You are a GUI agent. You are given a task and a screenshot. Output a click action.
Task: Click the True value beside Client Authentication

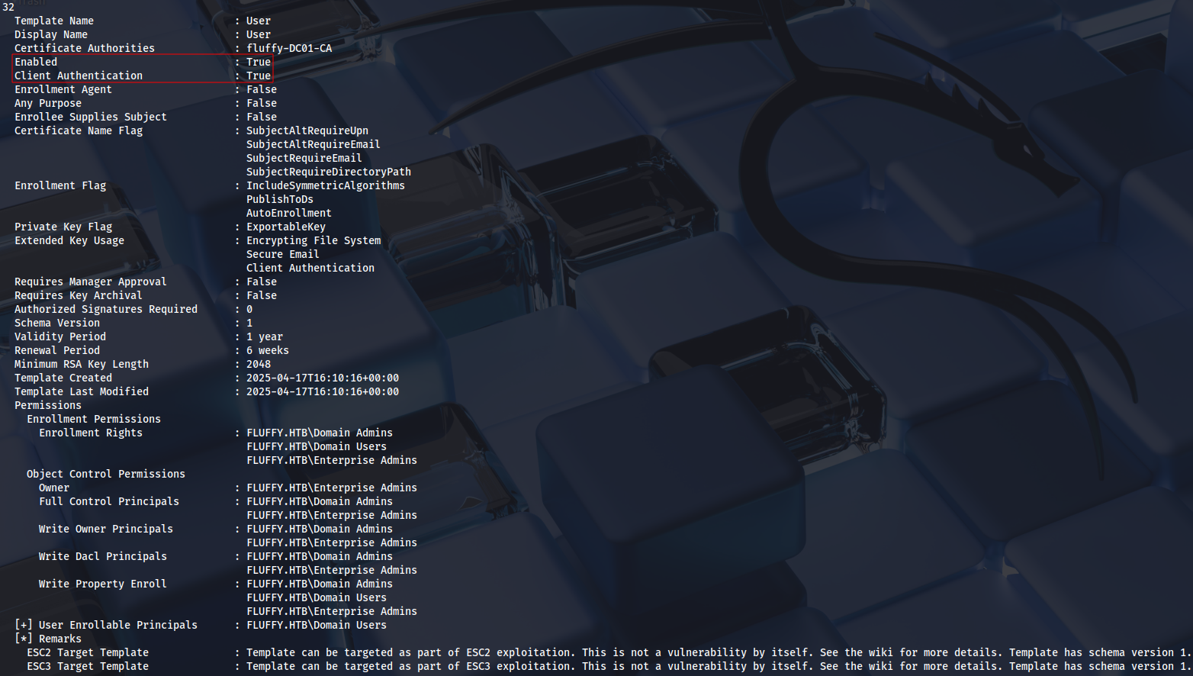pyautogui.click(x=258, y=76)
